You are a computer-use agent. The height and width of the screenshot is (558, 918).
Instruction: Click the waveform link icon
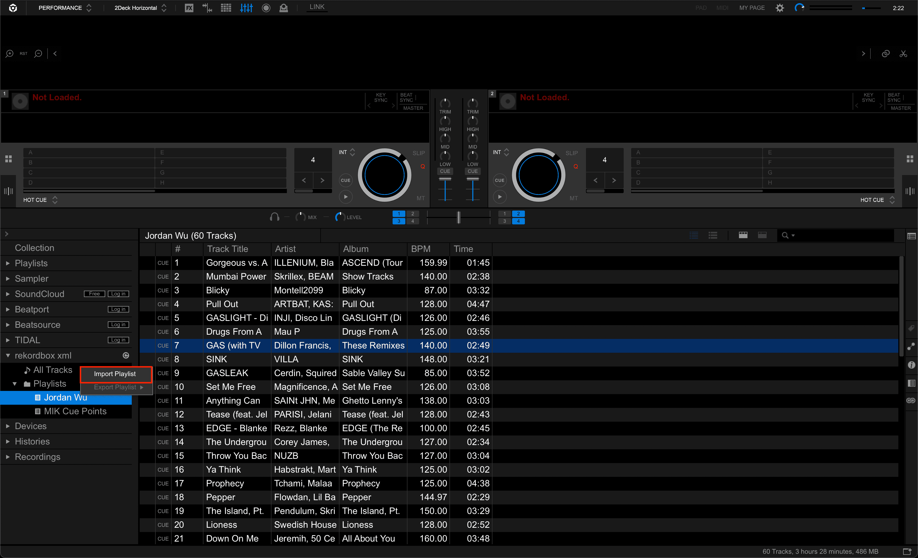pos(886,54)
